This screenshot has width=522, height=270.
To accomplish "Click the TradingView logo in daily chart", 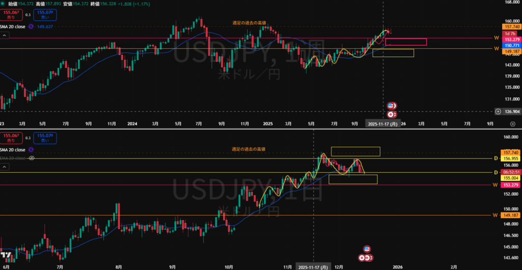I will (6, 255).
